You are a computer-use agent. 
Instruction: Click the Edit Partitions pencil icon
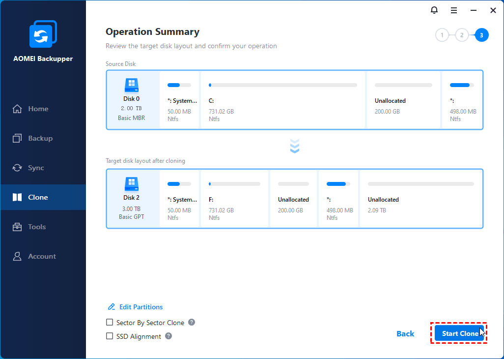pos(112,307)
